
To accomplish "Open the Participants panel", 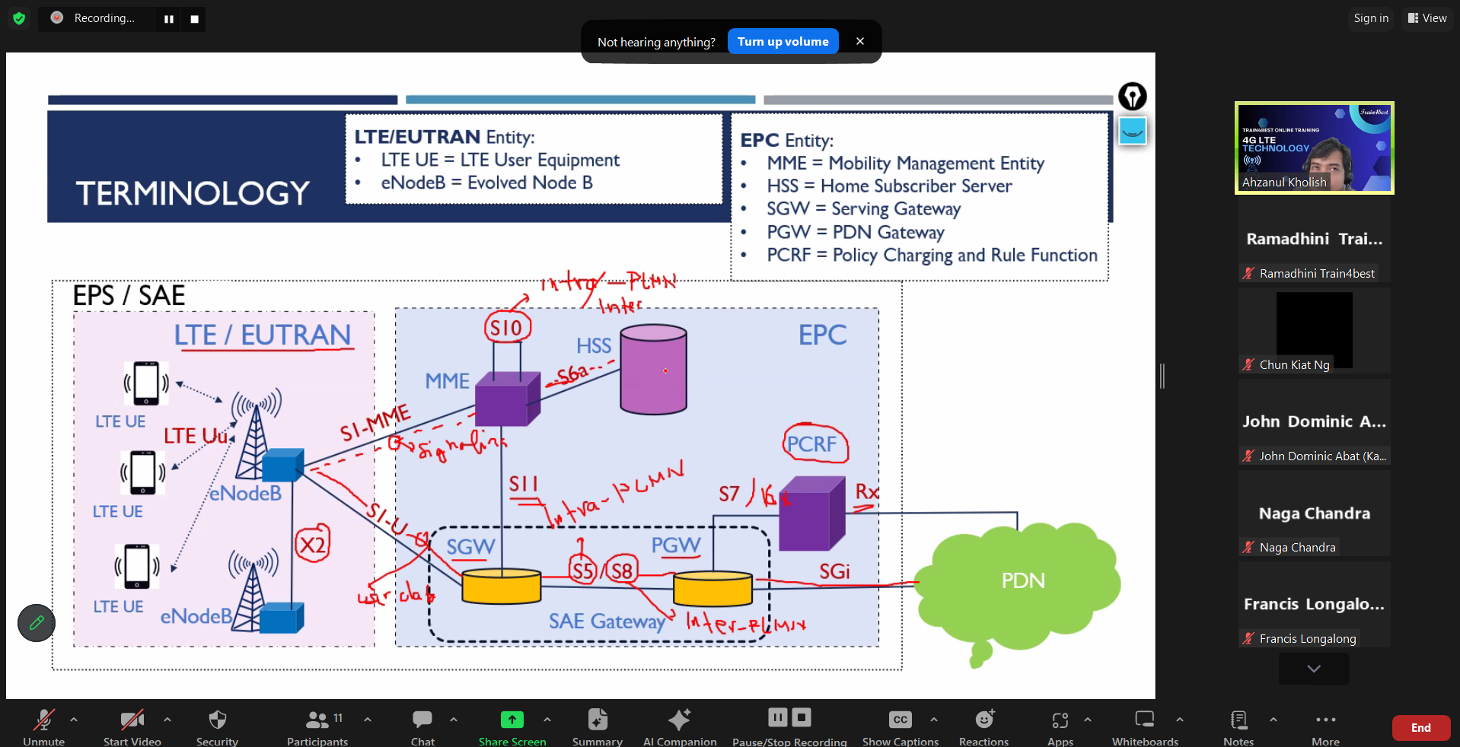I will click(317, 720).
